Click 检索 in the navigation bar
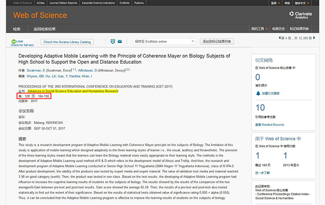 [x=16, y=29]
